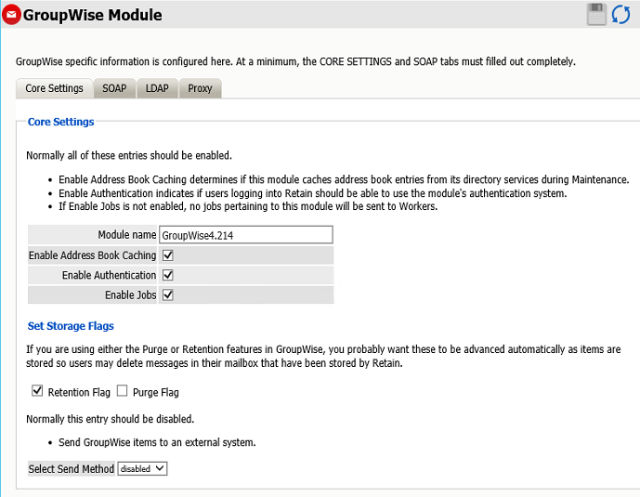
Task: Click the red GroupWise envelope icon
Action: pos(11,15)
